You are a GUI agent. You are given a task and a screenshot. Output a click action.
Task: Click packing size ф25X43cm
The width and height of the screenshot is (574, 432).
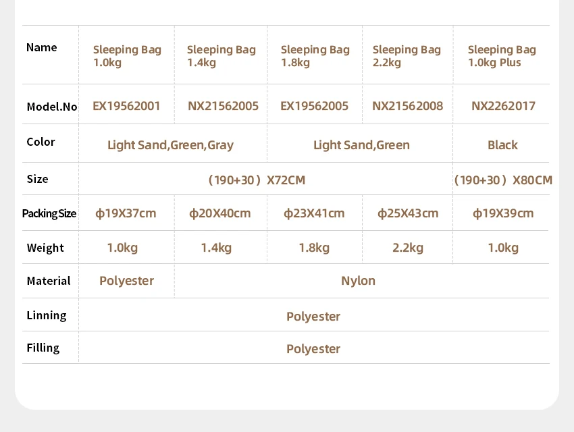[x=408, y=213]
